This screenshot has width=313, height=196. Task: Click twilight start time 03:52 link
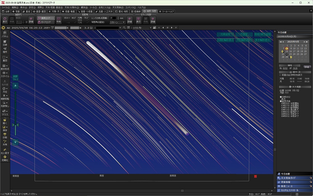(x=285, y=68)
